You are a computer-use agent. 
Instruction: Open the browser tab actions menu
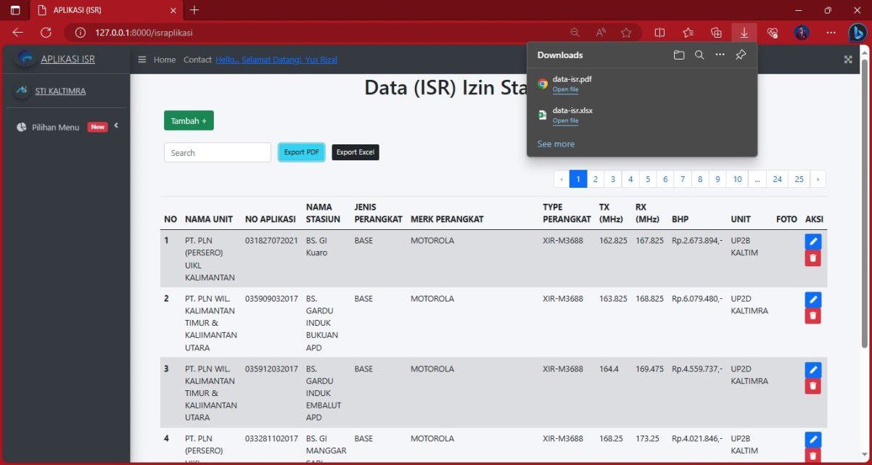15,10
